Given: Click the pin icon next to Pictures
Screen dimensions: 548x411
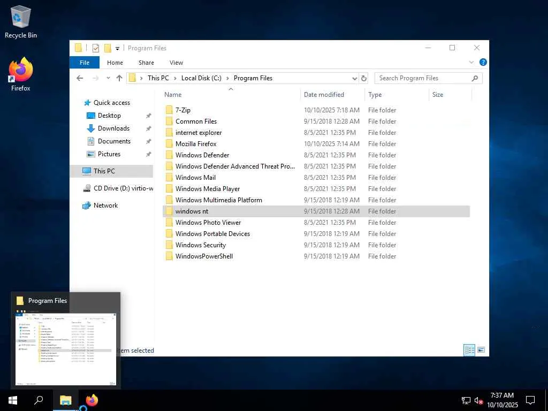Looking at the screenshot, I should (148, 154).
